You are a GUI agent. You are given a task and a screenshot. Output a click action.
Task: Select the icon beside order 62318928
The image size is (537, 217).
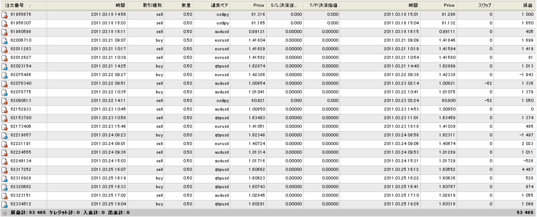coord(5,178)
